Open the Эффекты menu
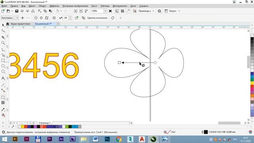The width and height of the screenshot is (254, 143). (x=54, y=6)
